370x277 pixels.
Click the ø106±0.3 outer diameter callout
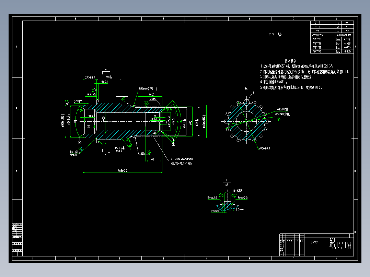pyautogui.click(x=265, y=148)
